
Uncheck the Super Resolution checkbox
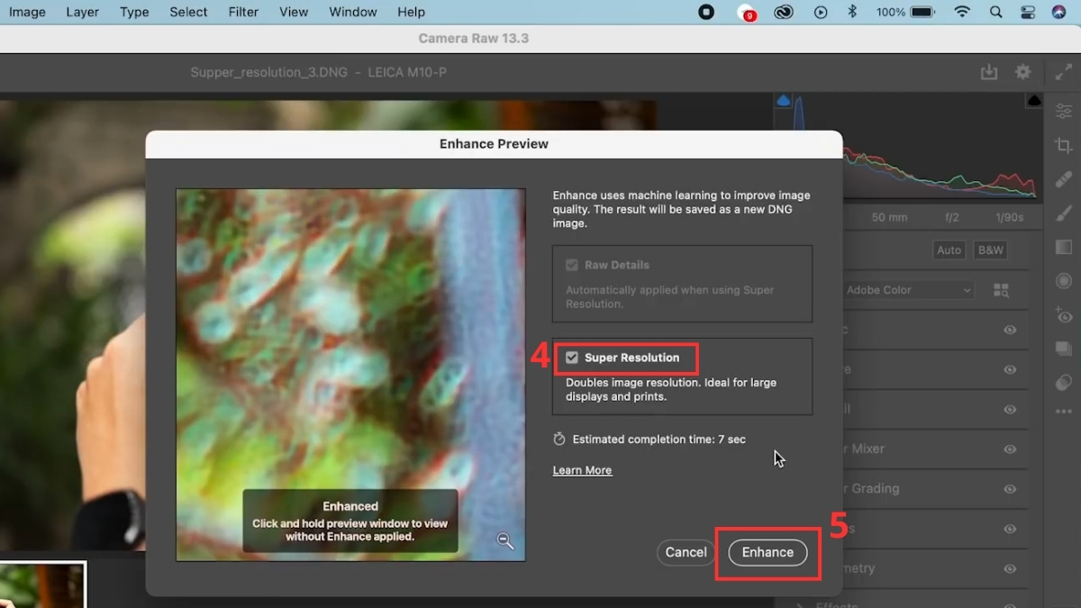tap(572, 358)
